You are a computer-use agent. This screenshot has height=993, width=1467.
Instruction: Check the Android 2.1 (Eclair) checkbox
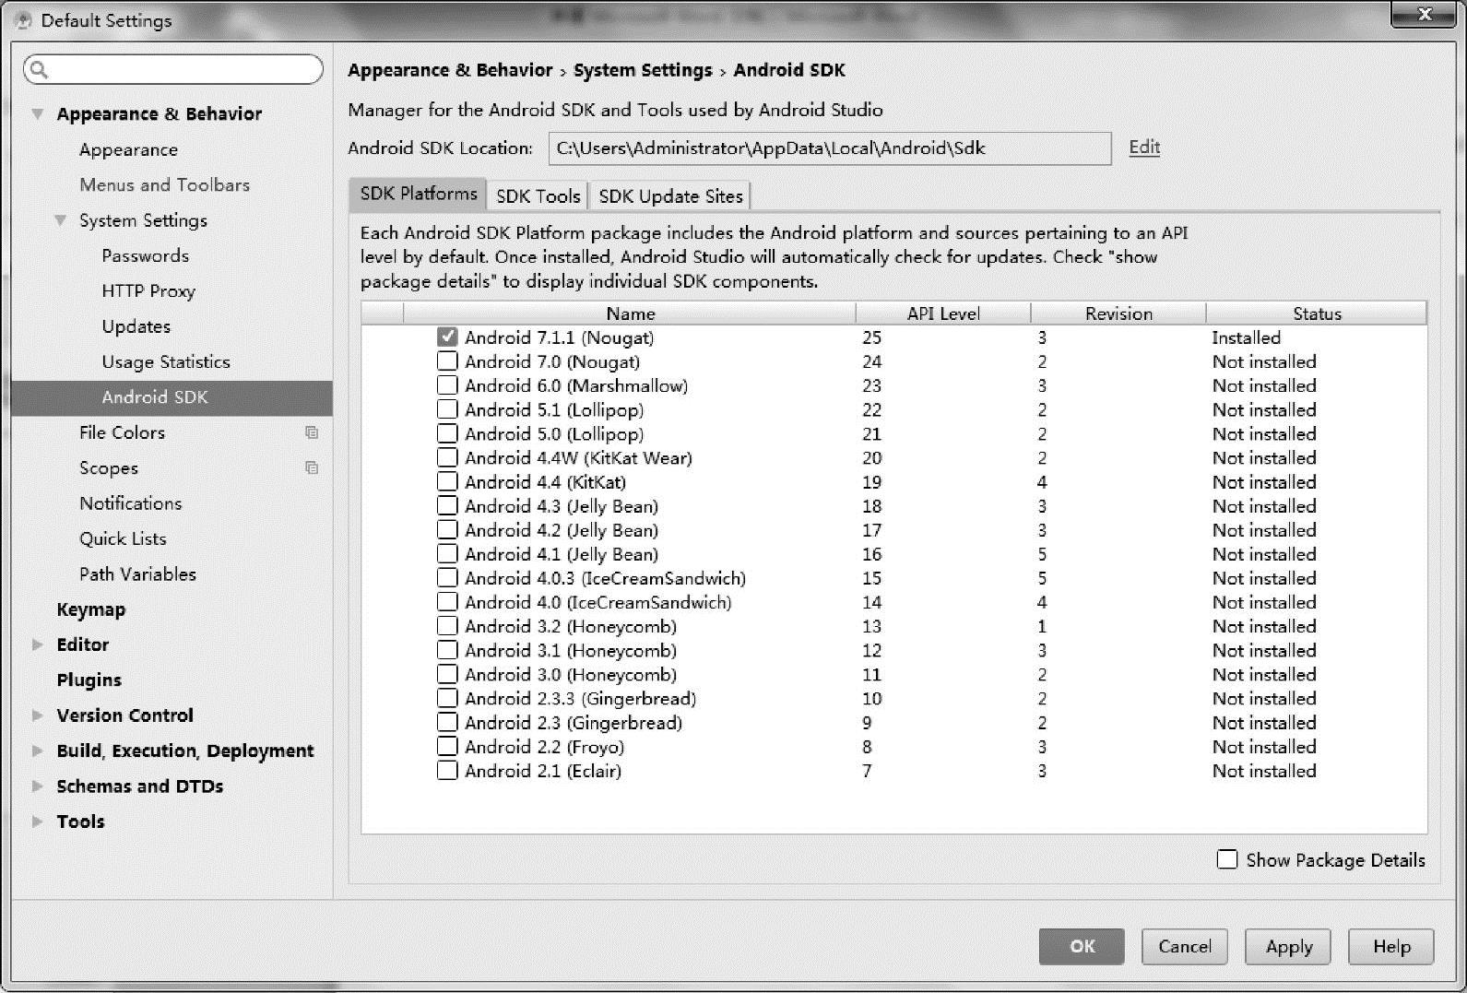[447, 771]
